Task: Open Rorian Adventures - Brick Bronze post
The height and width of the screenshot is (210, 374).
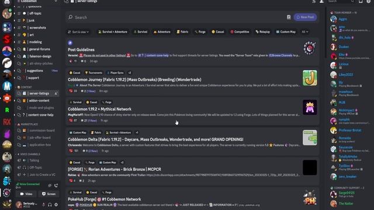Action: [x=192, y=171]
